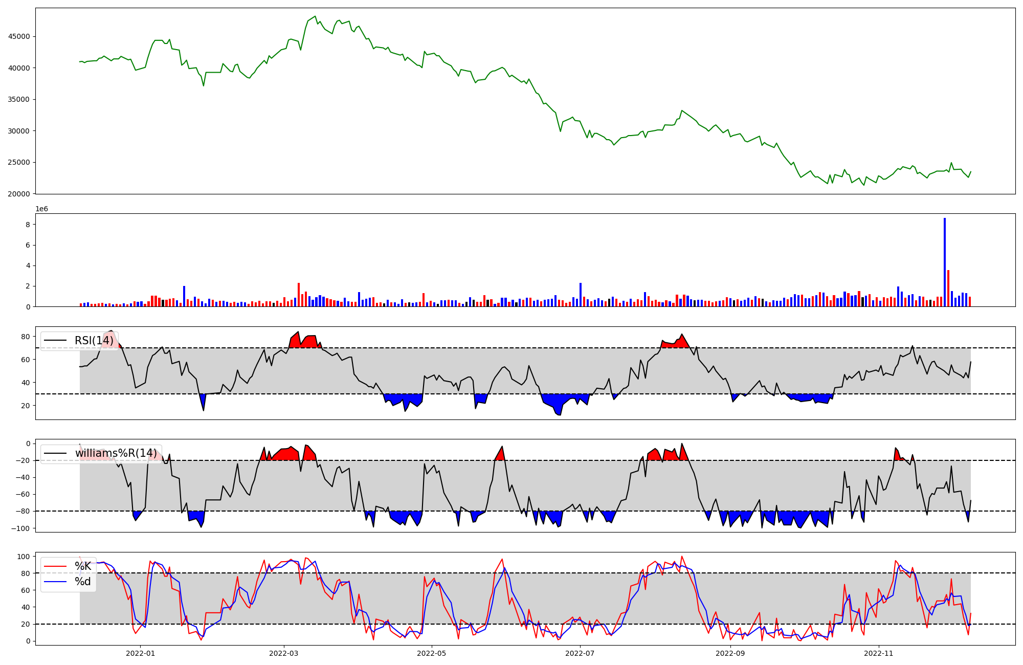Click the volume axis tick label 8
Screen dimensions: 1023x665
[x=28, y=225]
